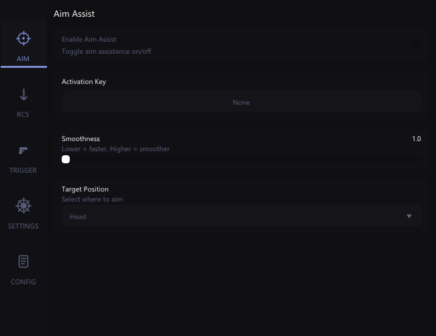Open the TRIGGER gun icon

(x=23, y=151)
